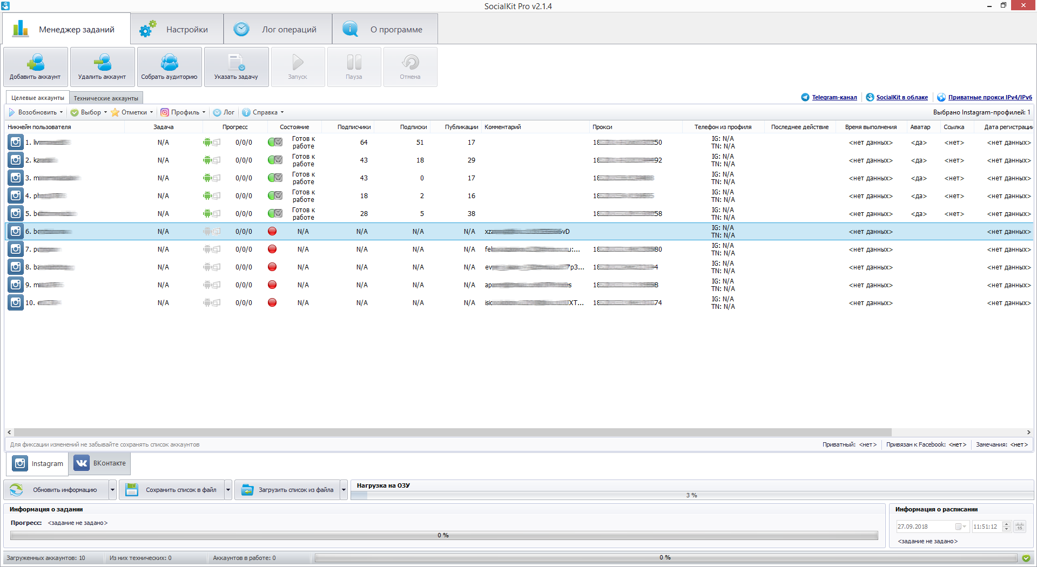Open the About program tab (О программе)
This screenshot has height=567, width=1037.
click(385, 29)
